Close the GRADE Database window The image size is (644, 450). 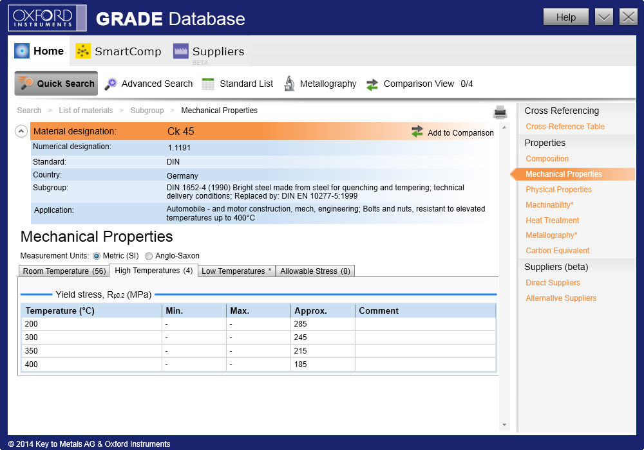coord(629,17)
